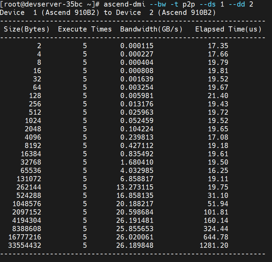Select elapsed time 101.81
The width and height of the screenshot is (272, 262).
(216, 212)
